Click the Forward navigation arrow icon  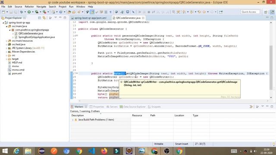pyautogui.click(x=212, y=12)
